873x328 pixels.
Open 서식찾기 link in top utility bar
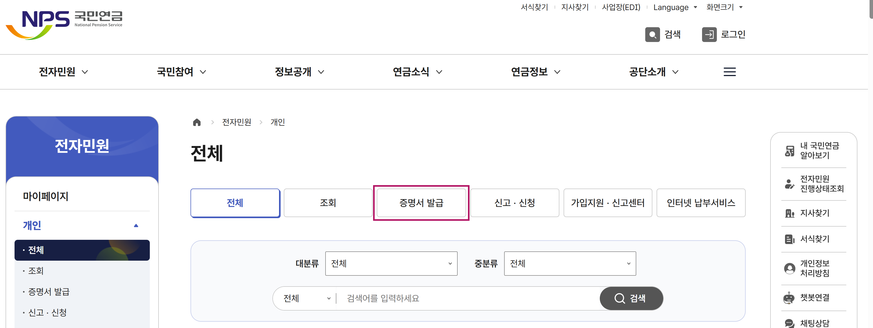(x=534, y=7)
